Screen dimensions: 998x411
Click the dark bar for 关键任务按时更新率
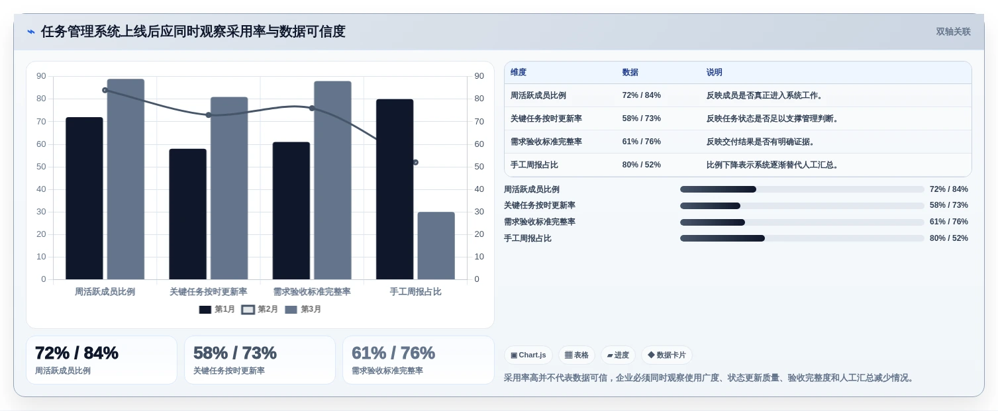[187, 214]
